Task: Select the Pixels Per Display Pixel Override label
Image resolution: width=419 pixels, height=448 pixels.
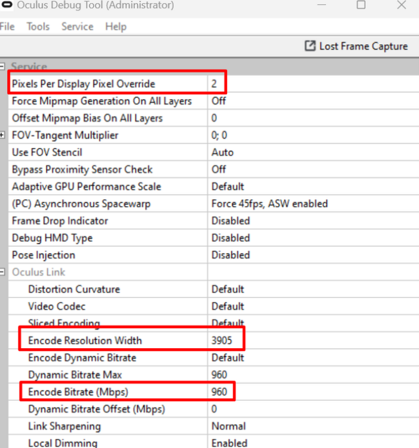Action: (x=84, y=84)
